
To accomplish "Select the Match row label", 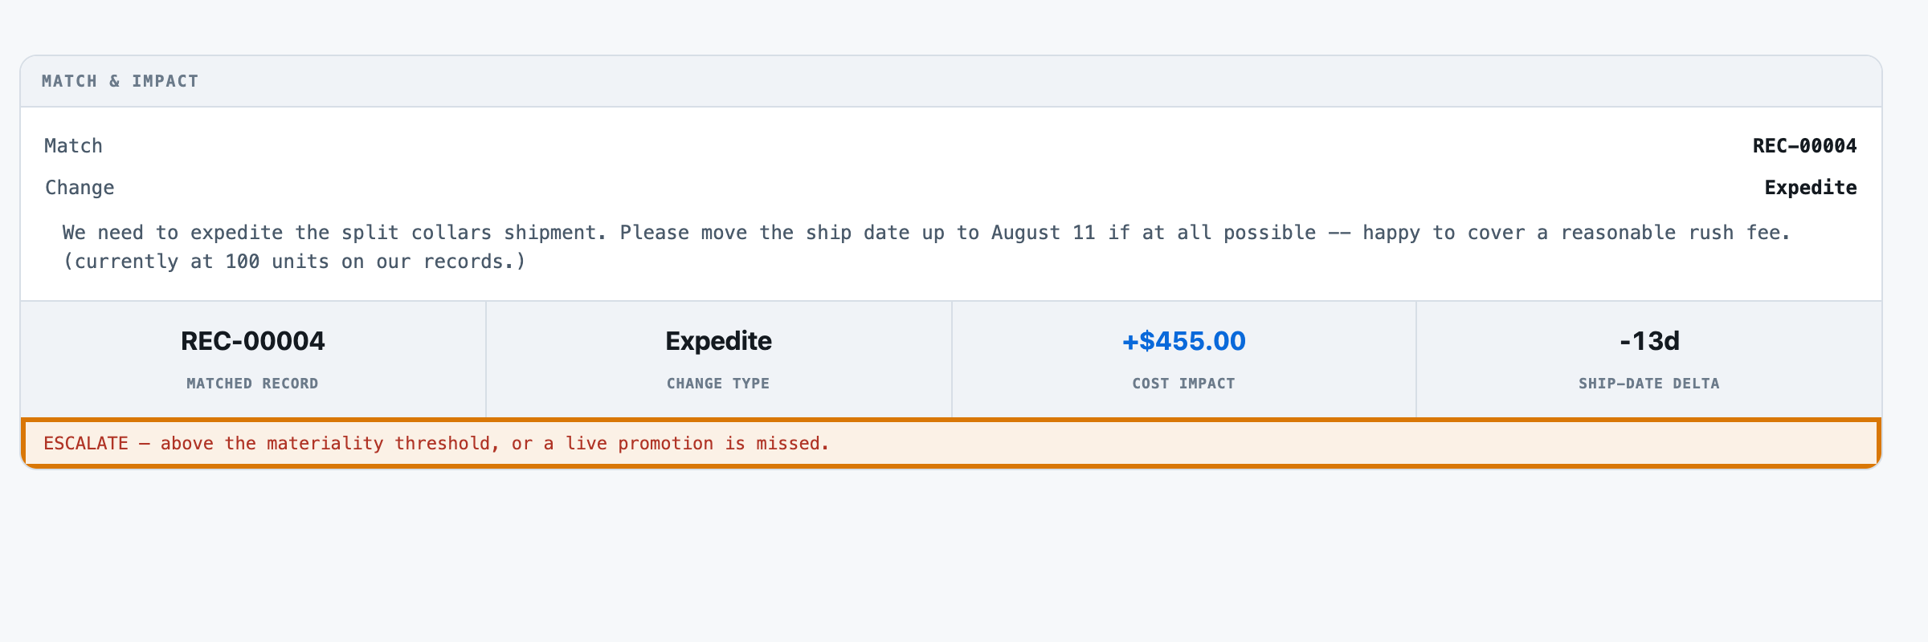I will click(73, 146).
